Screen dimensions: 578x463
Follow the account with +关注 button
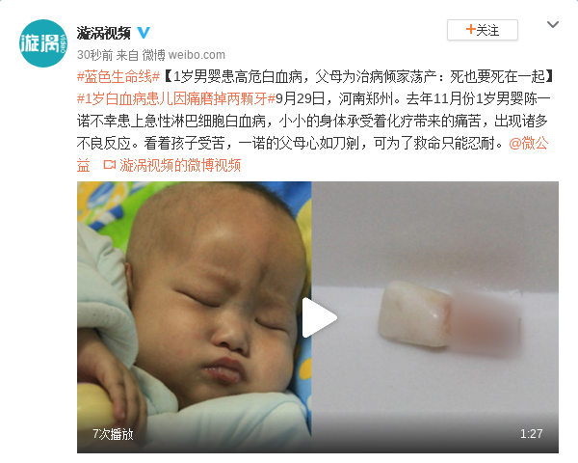pos(483,30)
